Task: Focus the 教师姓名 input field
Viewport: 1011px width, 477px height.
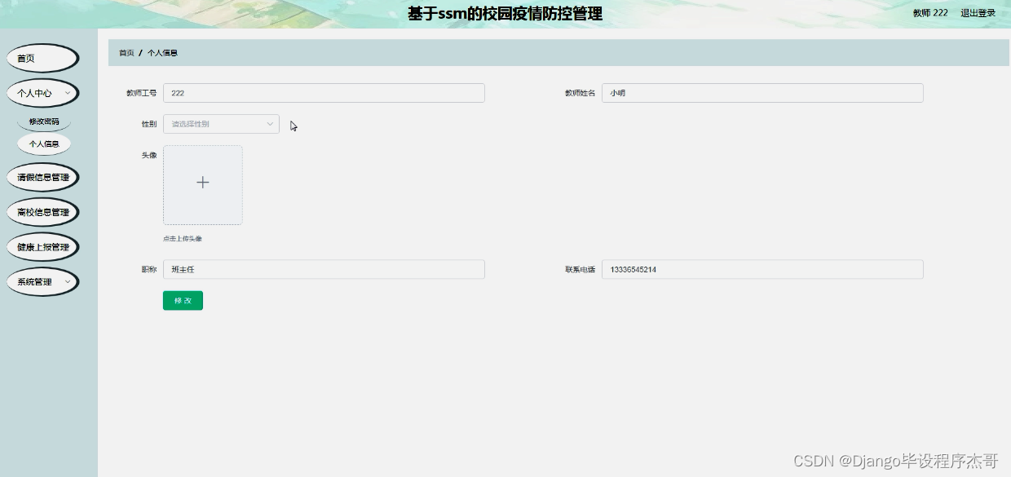Action: (x=762, y=93)
